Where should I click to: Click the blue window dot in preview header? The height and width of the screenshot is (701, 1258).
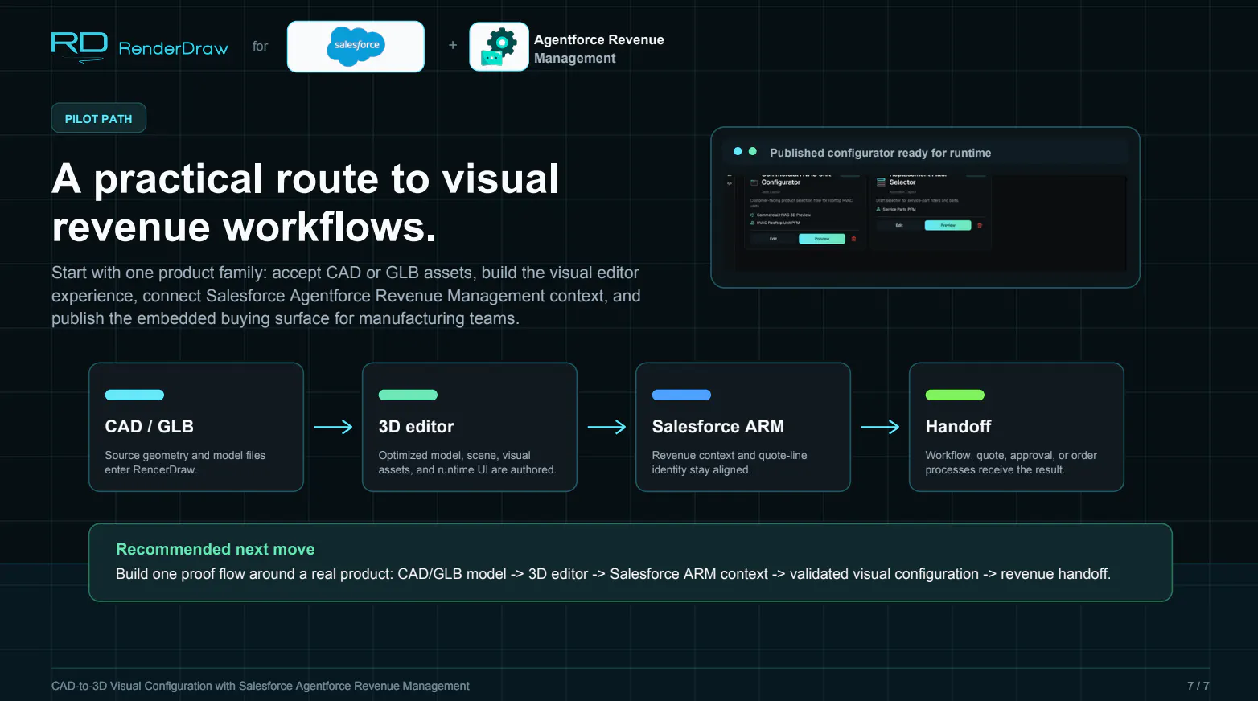(738, 151)
